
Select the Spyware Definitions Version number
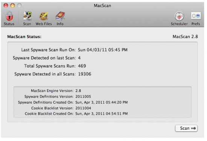click(x=83, y=97)
